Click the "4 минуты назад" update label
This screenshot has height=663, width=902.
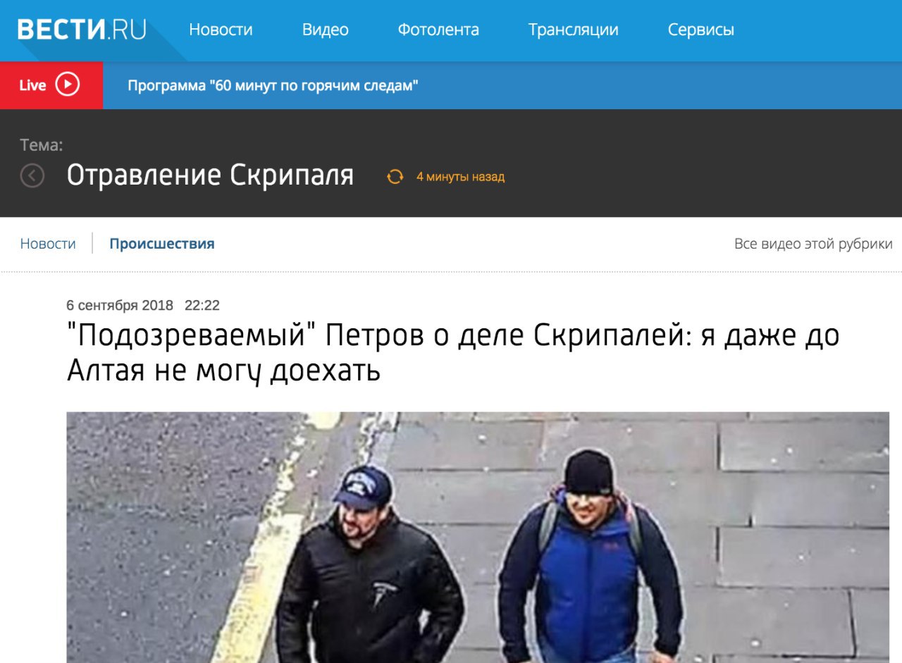click(x=460, y=177)
